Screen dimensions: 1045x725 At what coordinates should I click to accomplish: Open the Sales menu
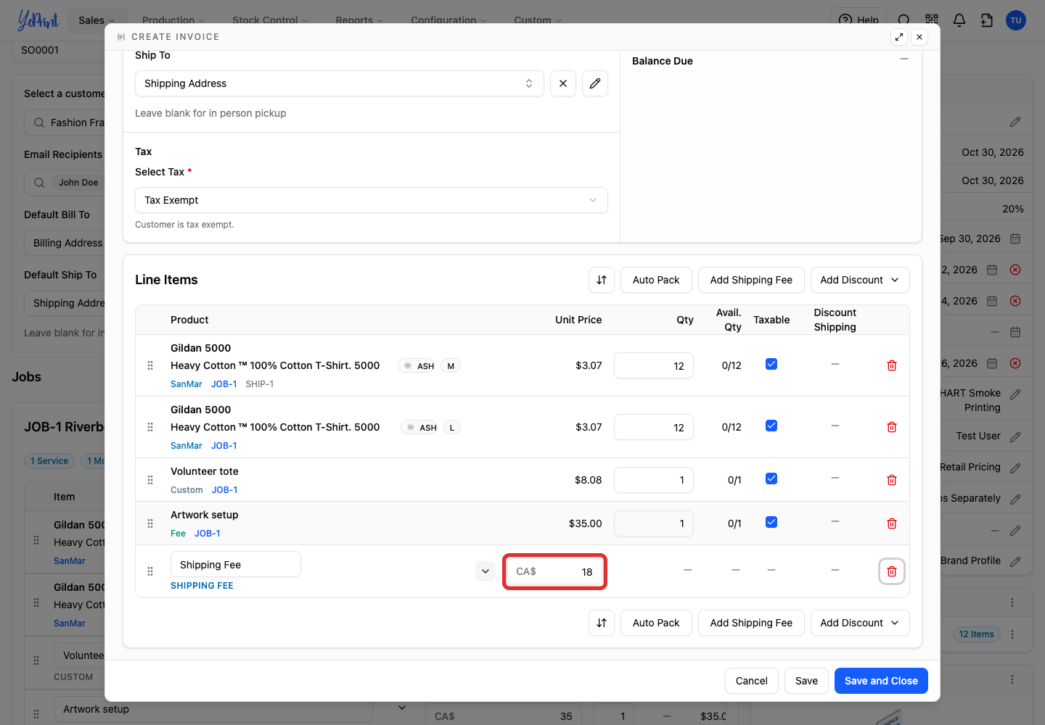[97, 20]
